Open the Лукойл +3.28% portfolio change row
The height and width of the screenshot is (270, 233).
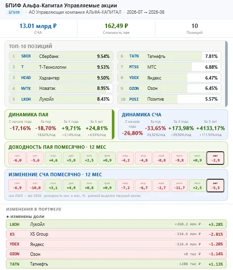coord(116,224)
